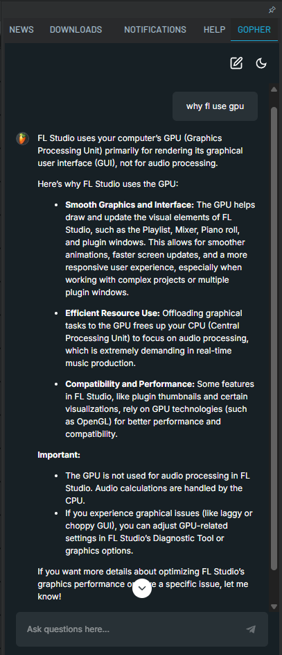
Task: Select the GOPHER tab
Action: tap(254, 30)
